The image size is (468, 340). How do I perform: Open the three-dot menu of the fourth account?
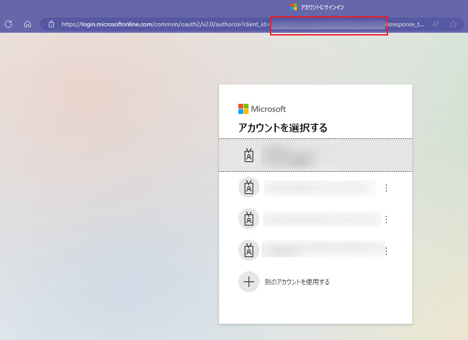tap(386, 251)
